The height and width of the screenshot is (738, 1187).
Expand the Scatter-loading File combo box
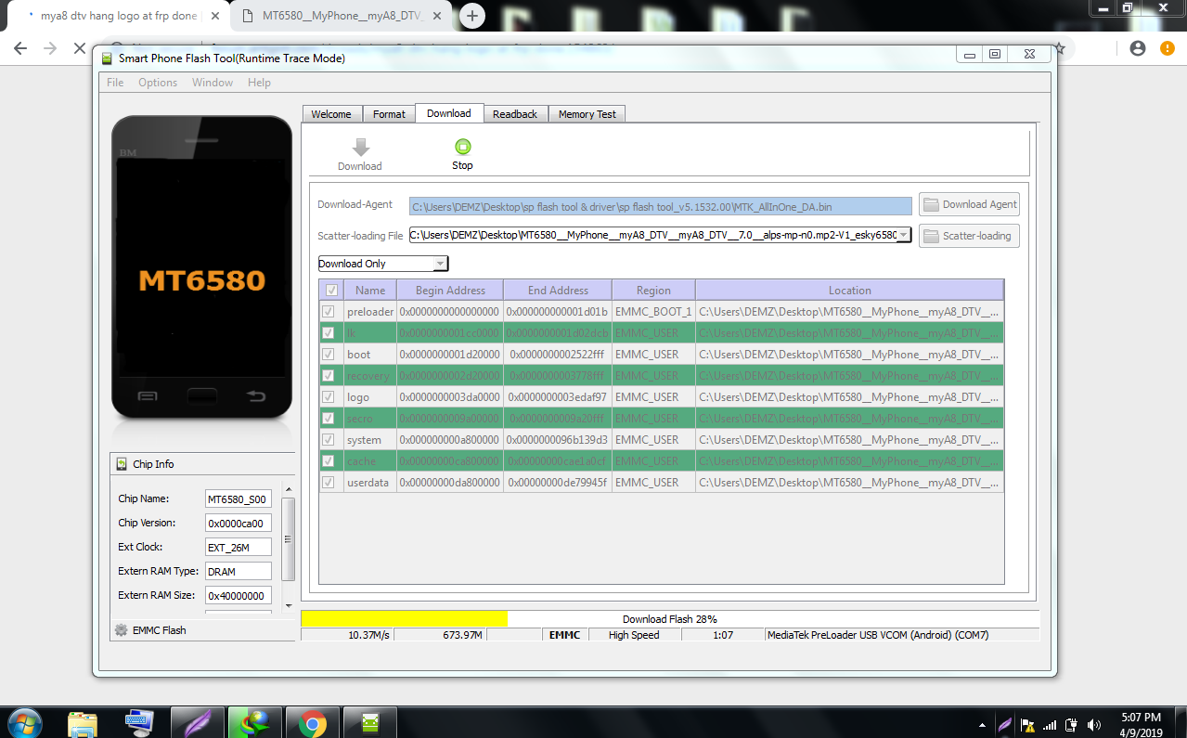coord(903,236)
